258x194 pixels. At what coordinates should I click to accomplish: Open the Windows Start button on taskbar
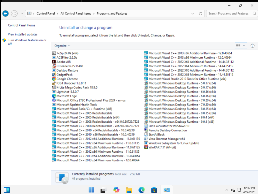91,190
